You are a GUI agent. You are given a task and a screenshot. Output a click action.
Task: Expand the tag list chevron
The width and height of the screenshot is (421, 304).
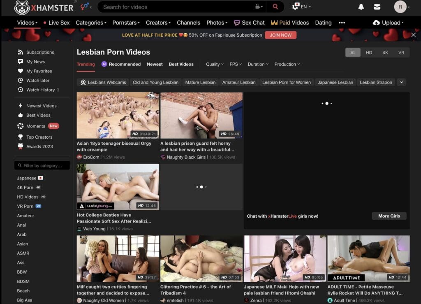(x=402, y=82)
